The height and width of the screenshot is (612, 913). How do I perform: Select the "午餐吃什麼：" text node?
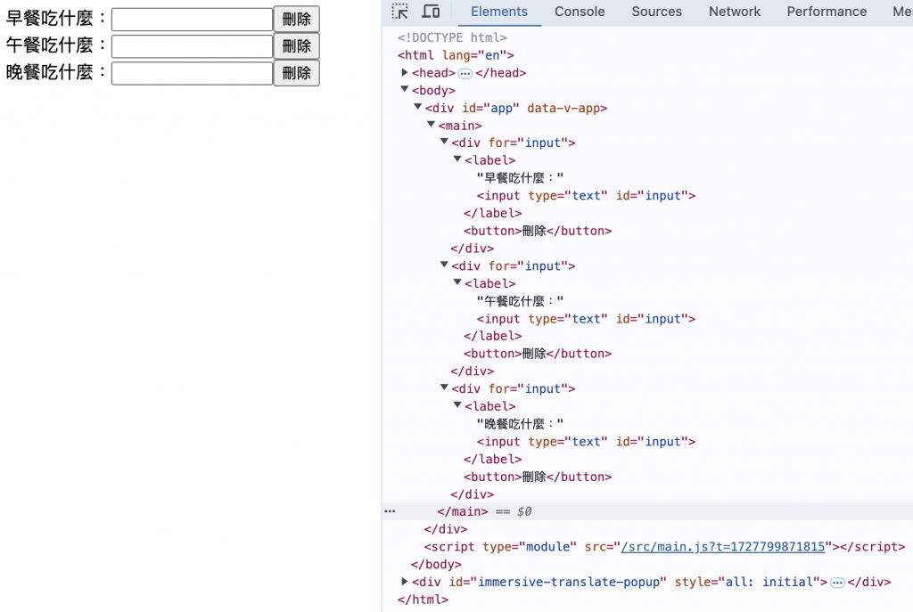pyautogui.click(x=520, y=301)
